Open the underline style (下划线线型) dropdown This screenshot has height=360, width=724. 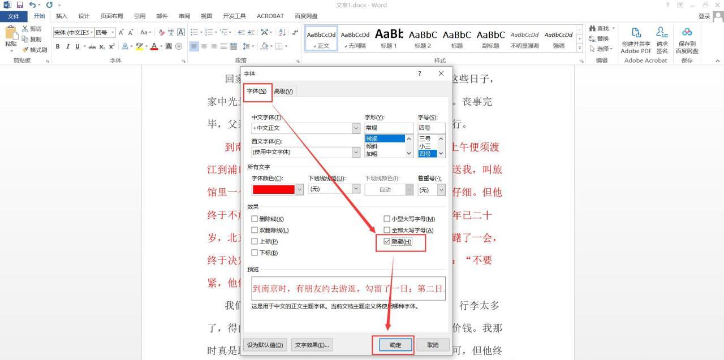(x=356, y=189)
